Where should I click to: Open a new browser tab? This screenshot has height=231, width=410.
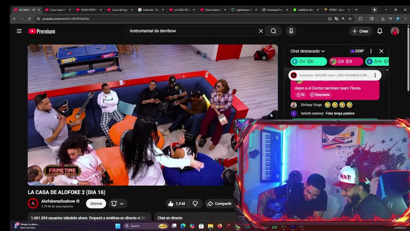click(x=356, y=10)
